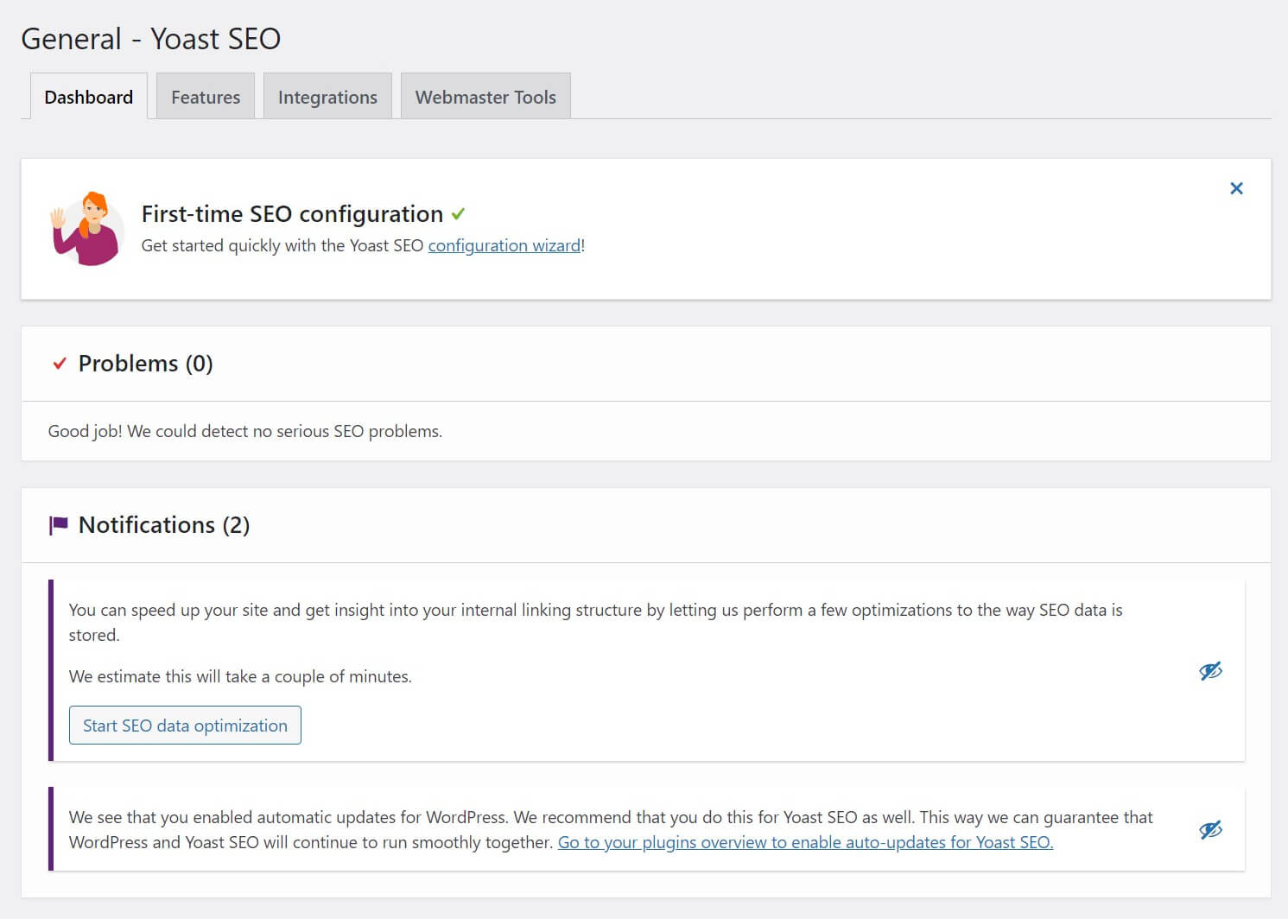Click the purple flag Notifications icon
Screen dimensions: 1288x919
[59, 525]
